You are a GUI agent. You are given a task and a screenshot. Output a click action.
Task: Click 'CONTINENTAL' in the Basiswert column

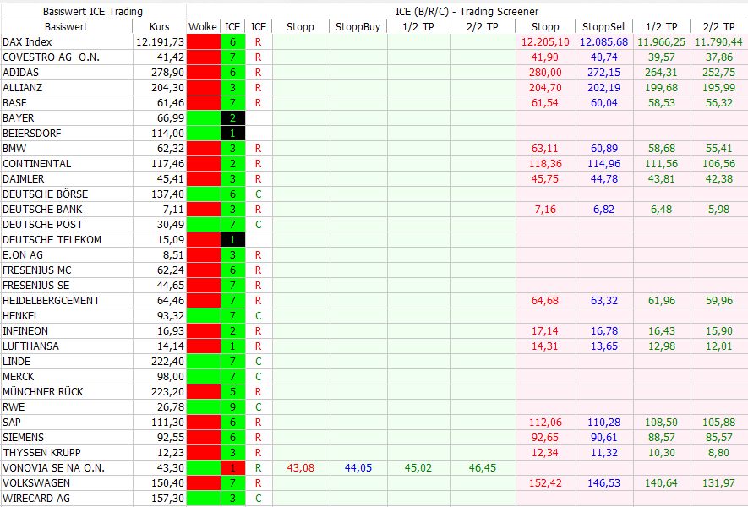[x=36, y=164]
